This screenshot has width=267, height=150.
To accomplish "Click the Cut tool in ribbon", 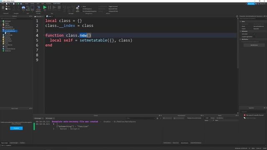I will coord(8,7).
